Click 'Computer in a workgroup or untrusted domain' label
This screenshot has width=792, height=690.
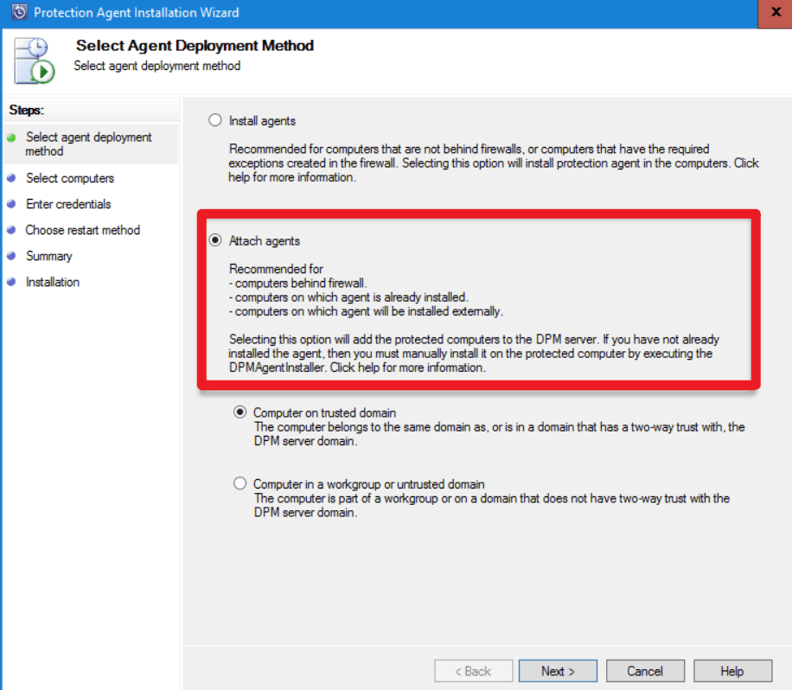tap(368, 484)
